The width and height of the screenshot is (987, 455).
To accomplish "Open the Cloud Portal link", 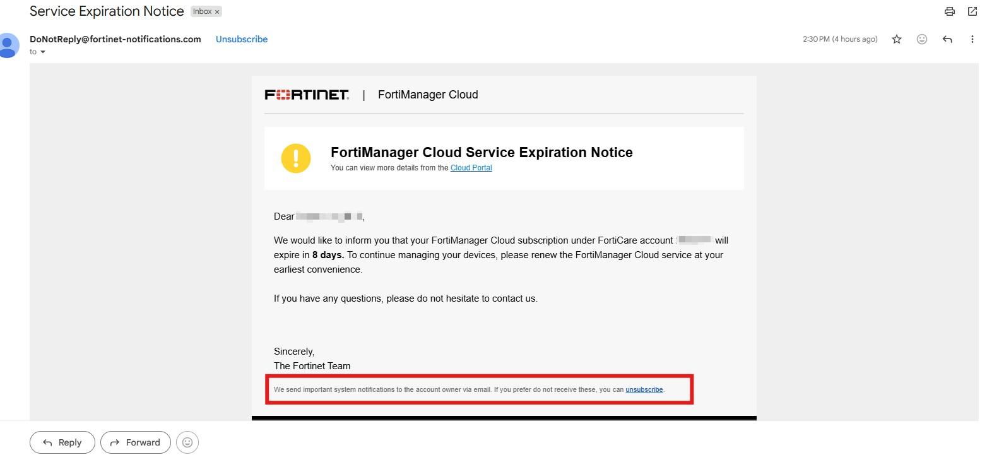I will [x=471, y=168].
